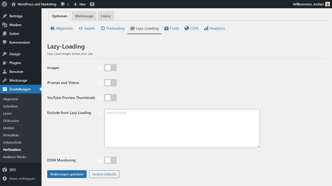Click the CDN globe icon
Viewport: 332px width, 186px height.
click(x=186, y=28)
